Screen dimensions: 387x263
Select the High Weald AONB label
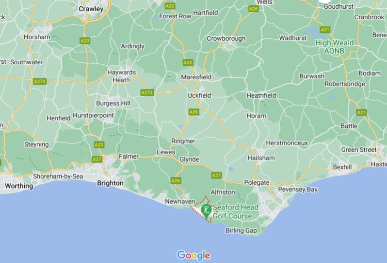(335, 47)
